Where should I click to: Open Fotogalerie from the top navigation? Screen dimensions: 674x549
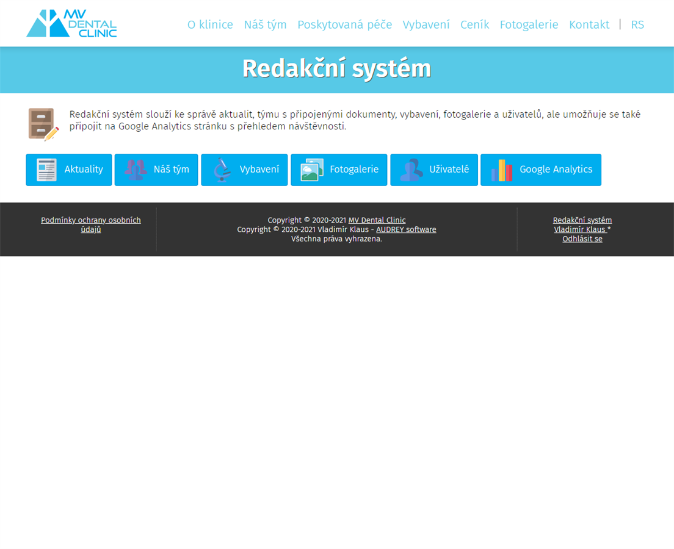tap(529, 24)
